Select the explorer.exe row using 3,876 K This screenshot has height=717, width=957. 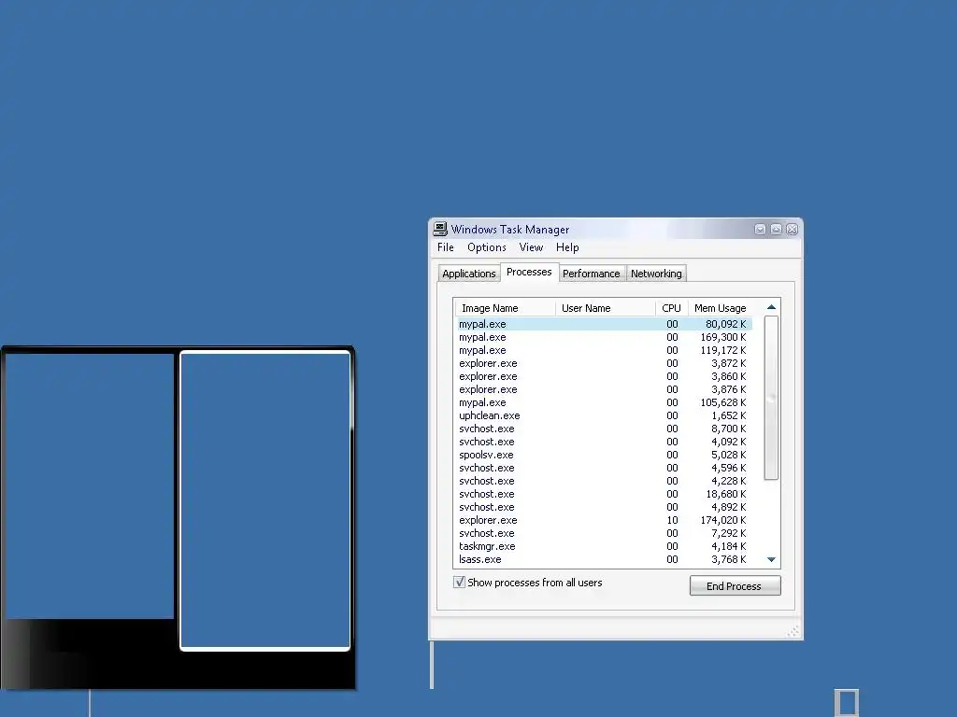(605, 389)
